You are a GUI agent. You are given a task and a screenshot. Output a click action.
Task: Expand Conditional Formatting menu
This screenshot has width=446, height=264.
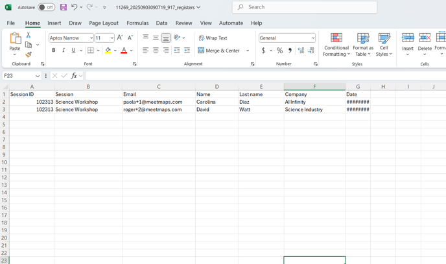pos(336,45)
